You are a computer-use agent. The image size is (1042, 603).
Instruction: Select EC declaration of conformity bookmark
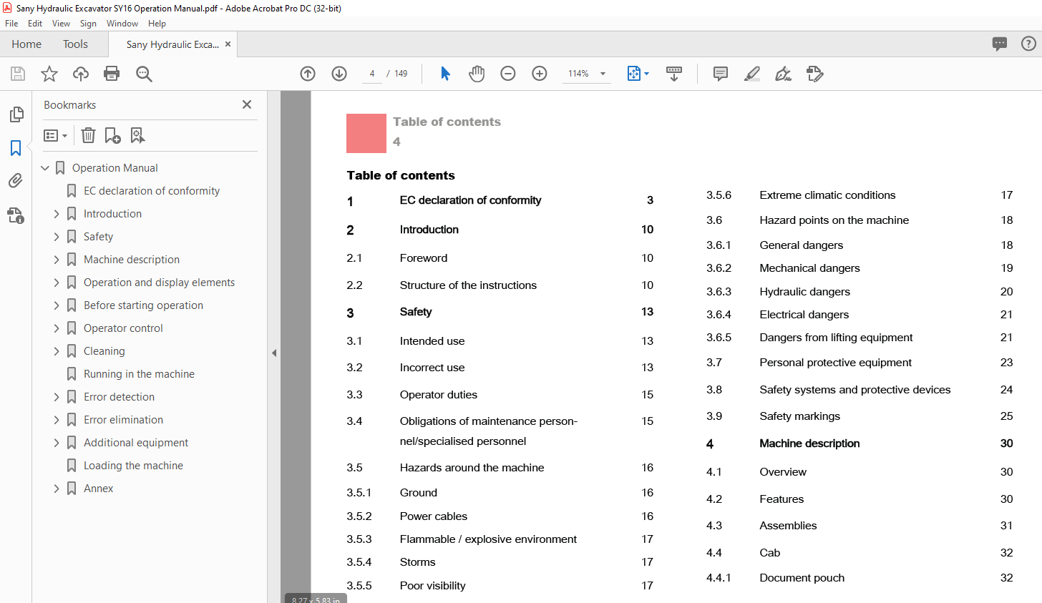coord(152,191)
